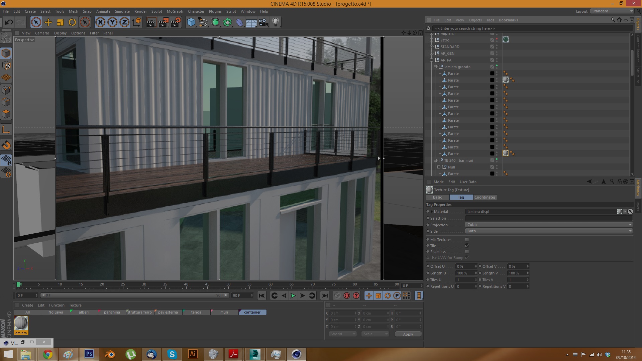Screen dimensions: 642x361
Task: Select the Rotate tool icon
Action: point(72,22)
